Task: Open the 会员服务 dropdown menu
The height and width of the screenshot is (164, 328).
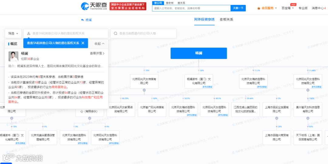Action: 267,8
